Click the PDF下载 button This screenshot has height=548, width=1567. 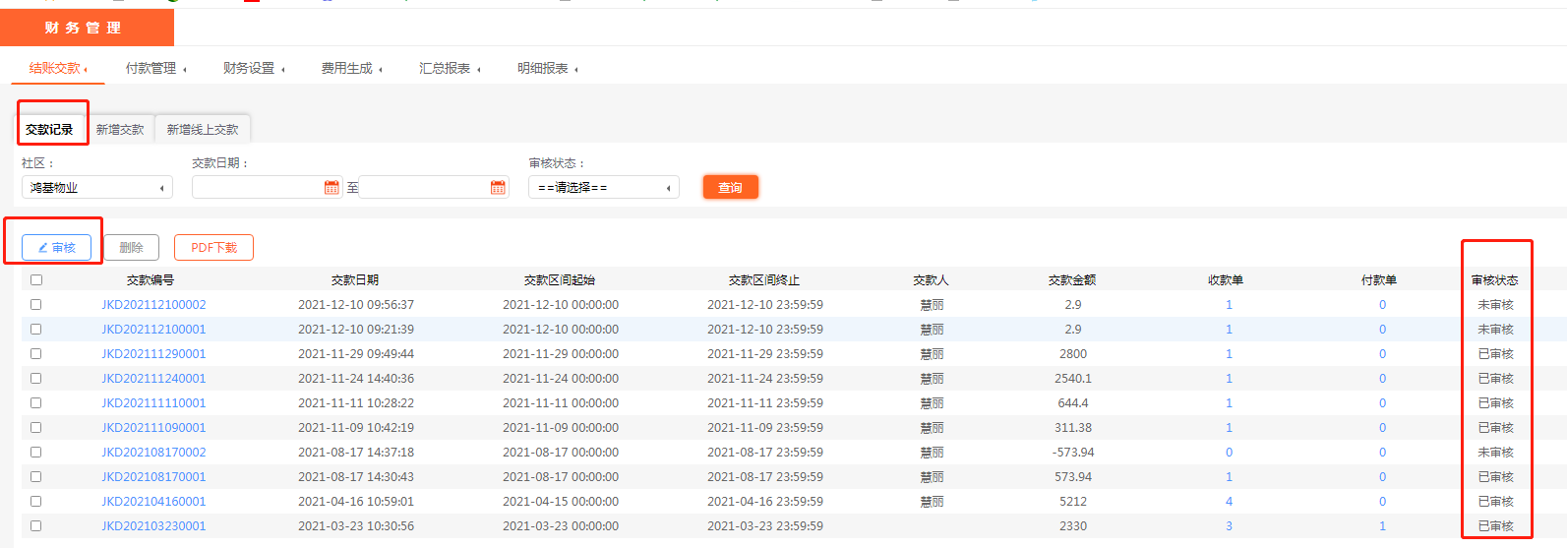click(x=213, y=248)
